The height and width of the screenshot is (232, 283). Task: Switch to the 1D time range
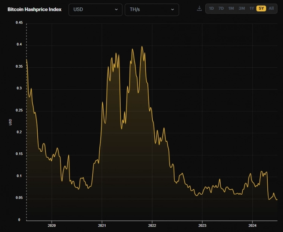pyautogui.click(x=212, y=8)
